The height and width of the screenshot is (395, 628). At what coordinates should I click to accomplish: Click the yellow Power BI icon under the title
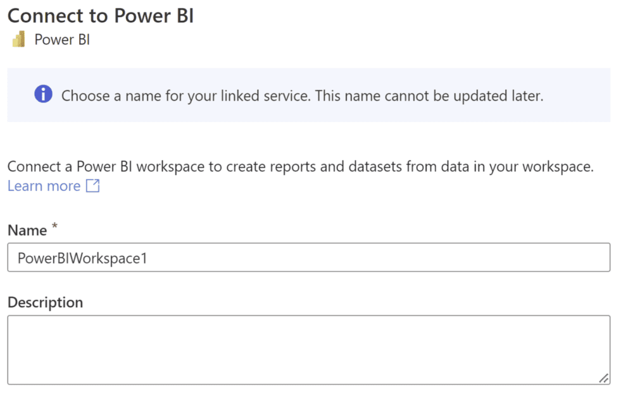[x=17, y=39]
